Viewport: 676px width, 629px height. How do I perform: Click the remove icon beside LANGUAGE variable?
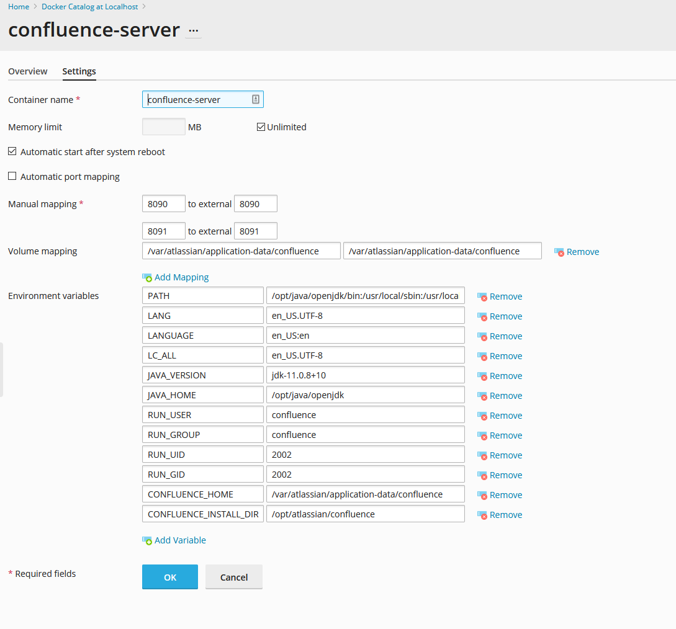[482, 336]
